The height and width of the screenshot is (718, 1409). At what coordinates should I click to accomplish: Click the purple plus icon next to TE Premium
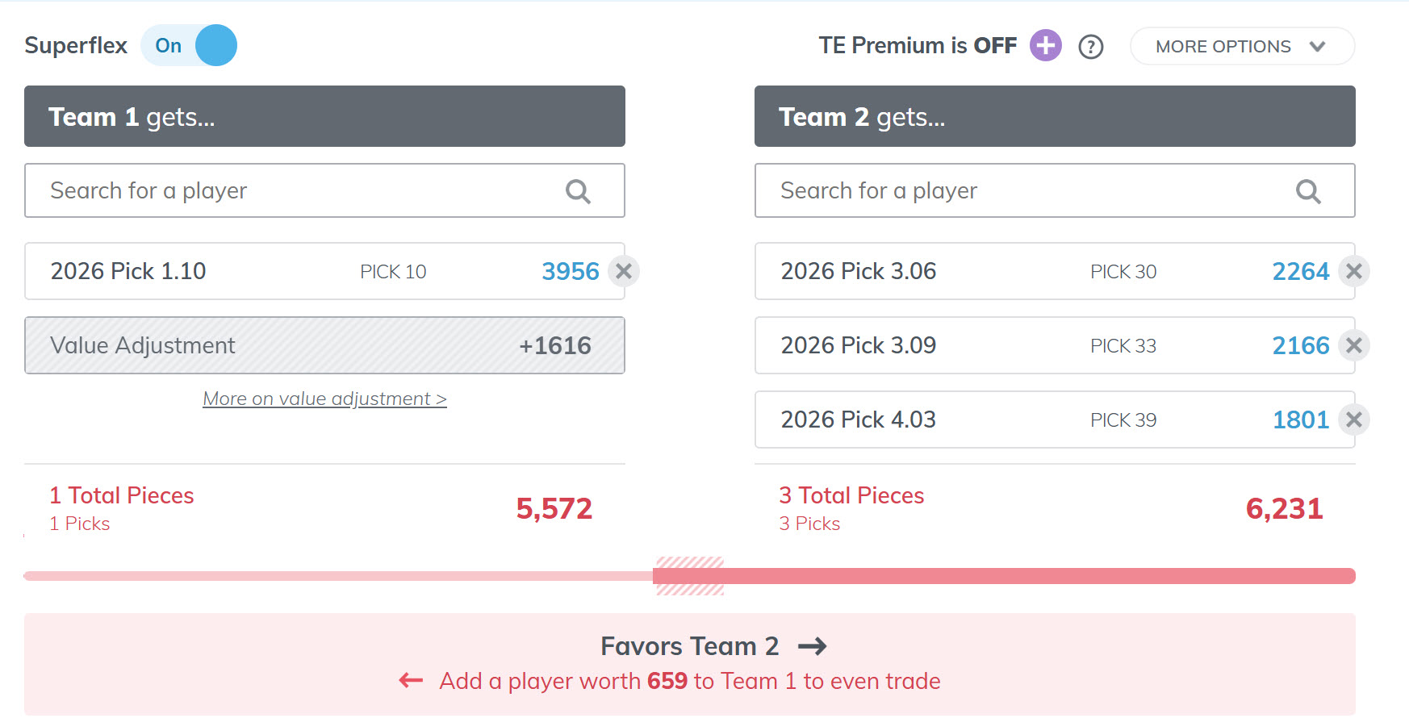click(1045, 45)
